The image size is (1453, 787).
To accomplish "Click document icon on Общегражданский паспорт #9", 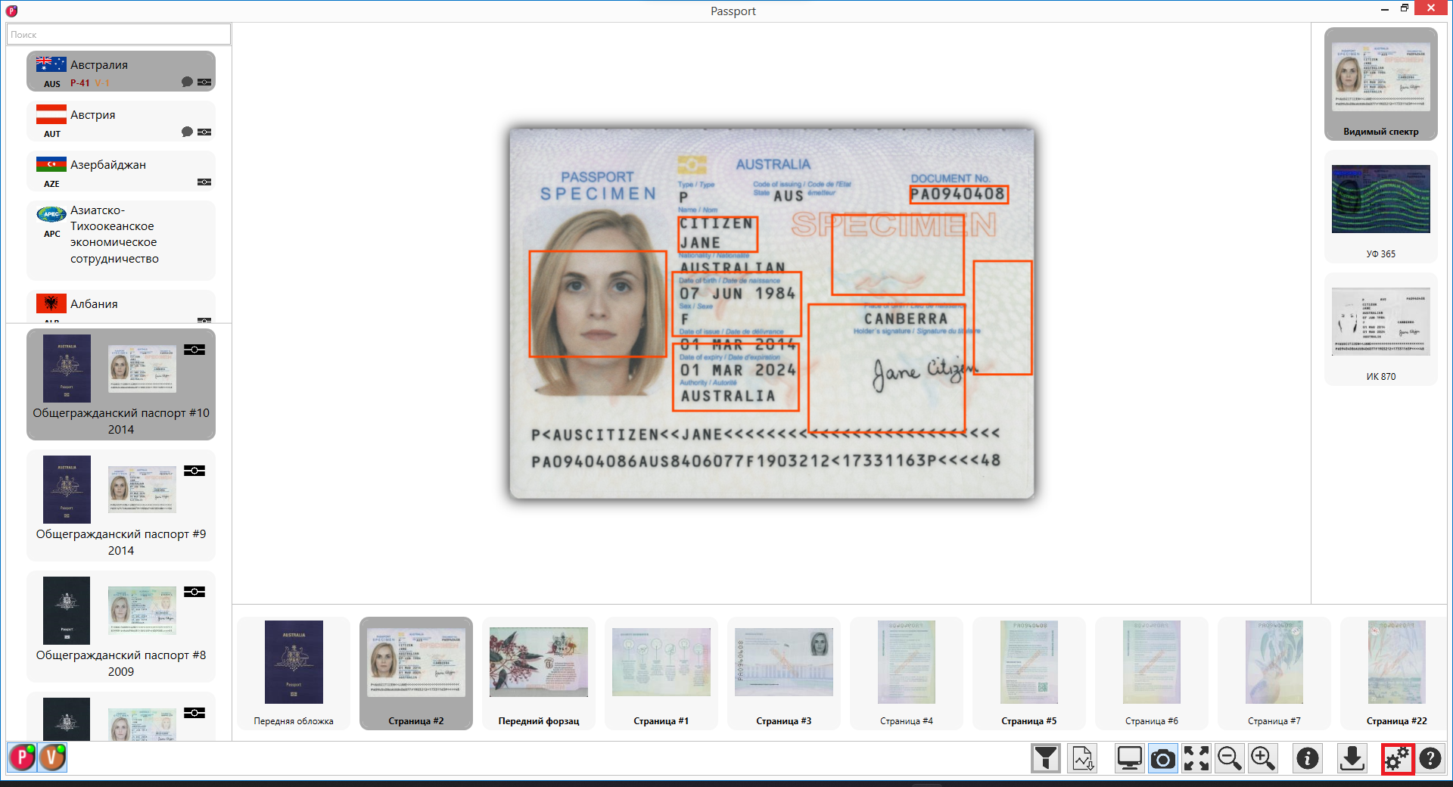I will pos(194,471).
